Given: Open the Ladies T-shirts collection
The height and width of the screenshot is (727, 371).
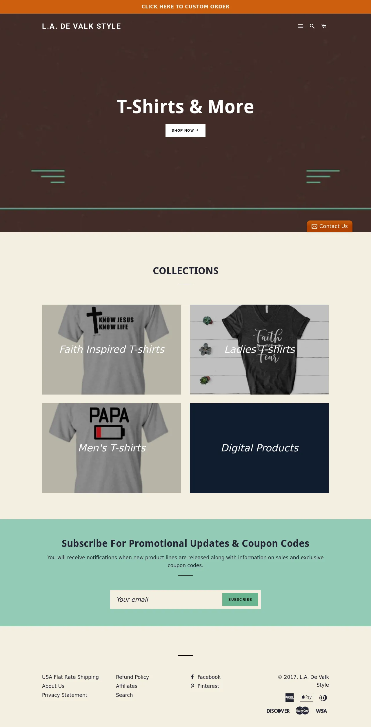Looking at the screenshot, I should click(x=259, y=350).
